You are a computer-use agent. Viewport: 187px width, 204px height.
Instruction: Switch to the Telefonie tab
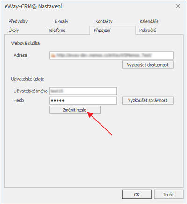point(57,30)
